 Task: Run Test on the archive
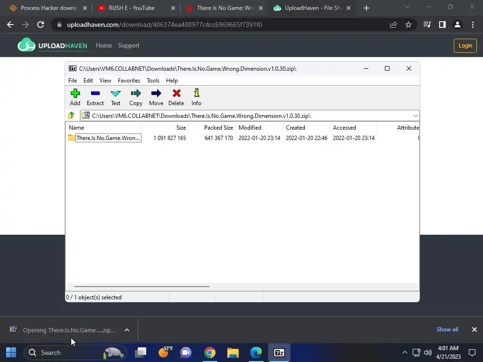(x=116, y=97)
